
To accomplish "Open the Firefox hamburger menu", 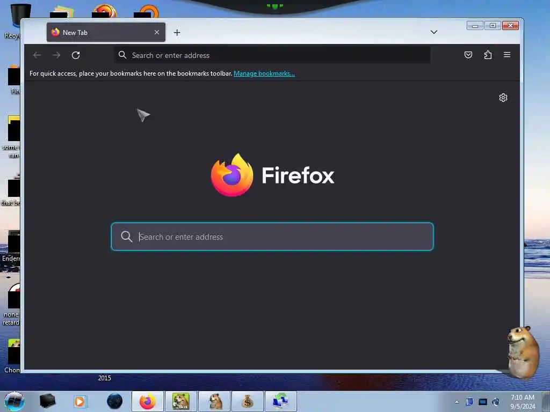I will coord(507,55).
